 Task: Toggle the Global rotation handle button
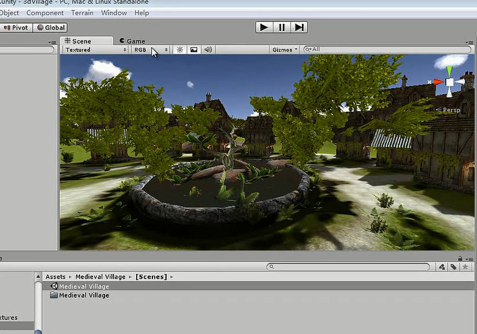coord(50,28)
